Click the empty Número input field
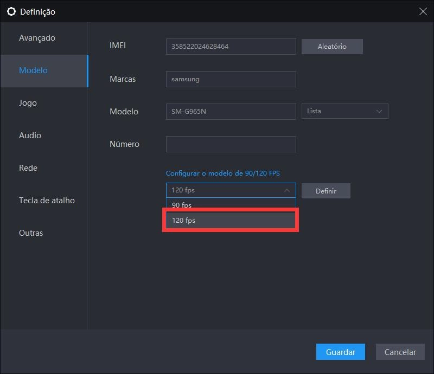Screen dimensions: 434x374 pyautogui.click(x=231, y=144)
